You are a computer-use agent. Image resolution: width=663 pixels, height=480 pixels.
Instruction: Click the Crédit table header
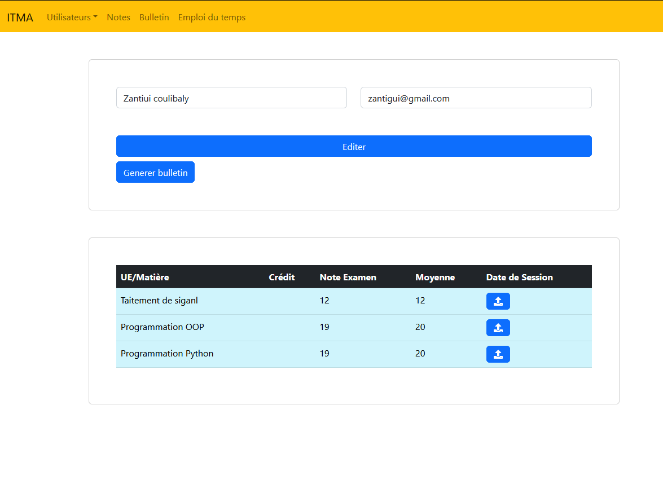click(x=282, y=277)
